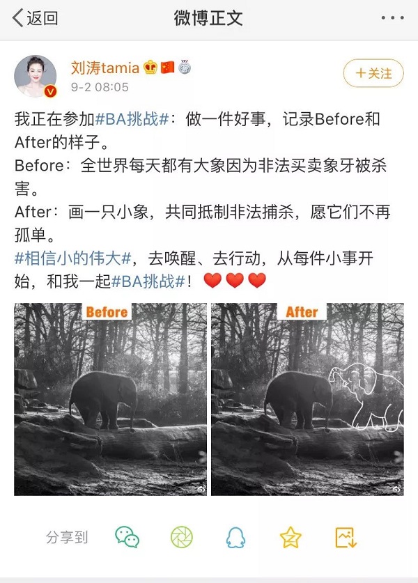
Task: View the After elephant photo
Action: point(307,399)
